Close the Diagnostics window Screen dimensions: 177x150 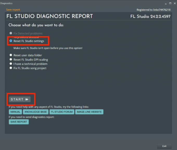point(175,3)
